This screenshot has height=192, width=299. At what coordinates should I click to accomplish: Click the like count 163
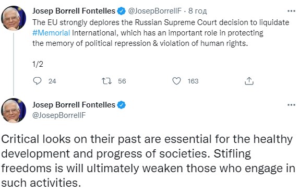[x=193, y=81]
